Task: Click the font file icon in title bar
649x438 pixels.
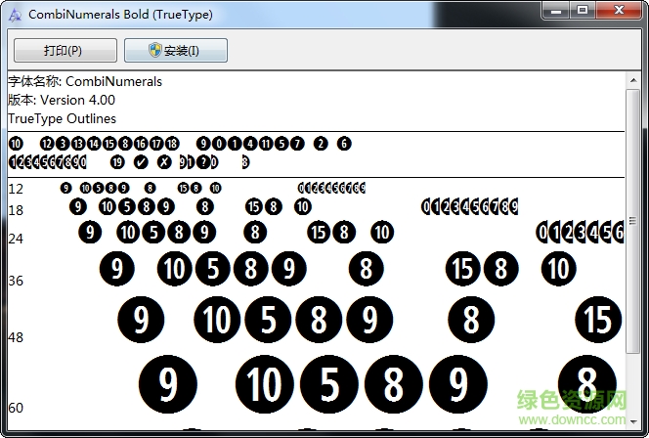Action: [15, 16]
